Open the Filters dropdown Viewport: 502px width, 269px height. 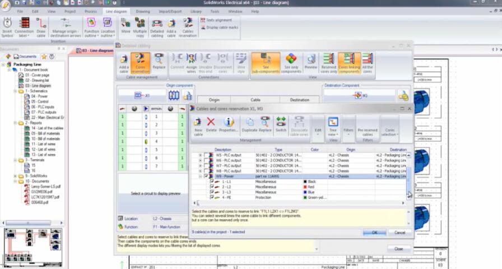click(x=348, y=129)
